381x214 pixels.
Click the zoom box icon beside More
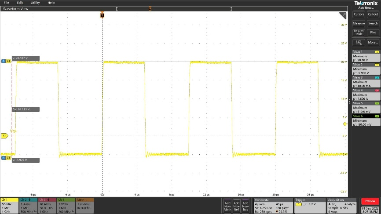point(359,43)
